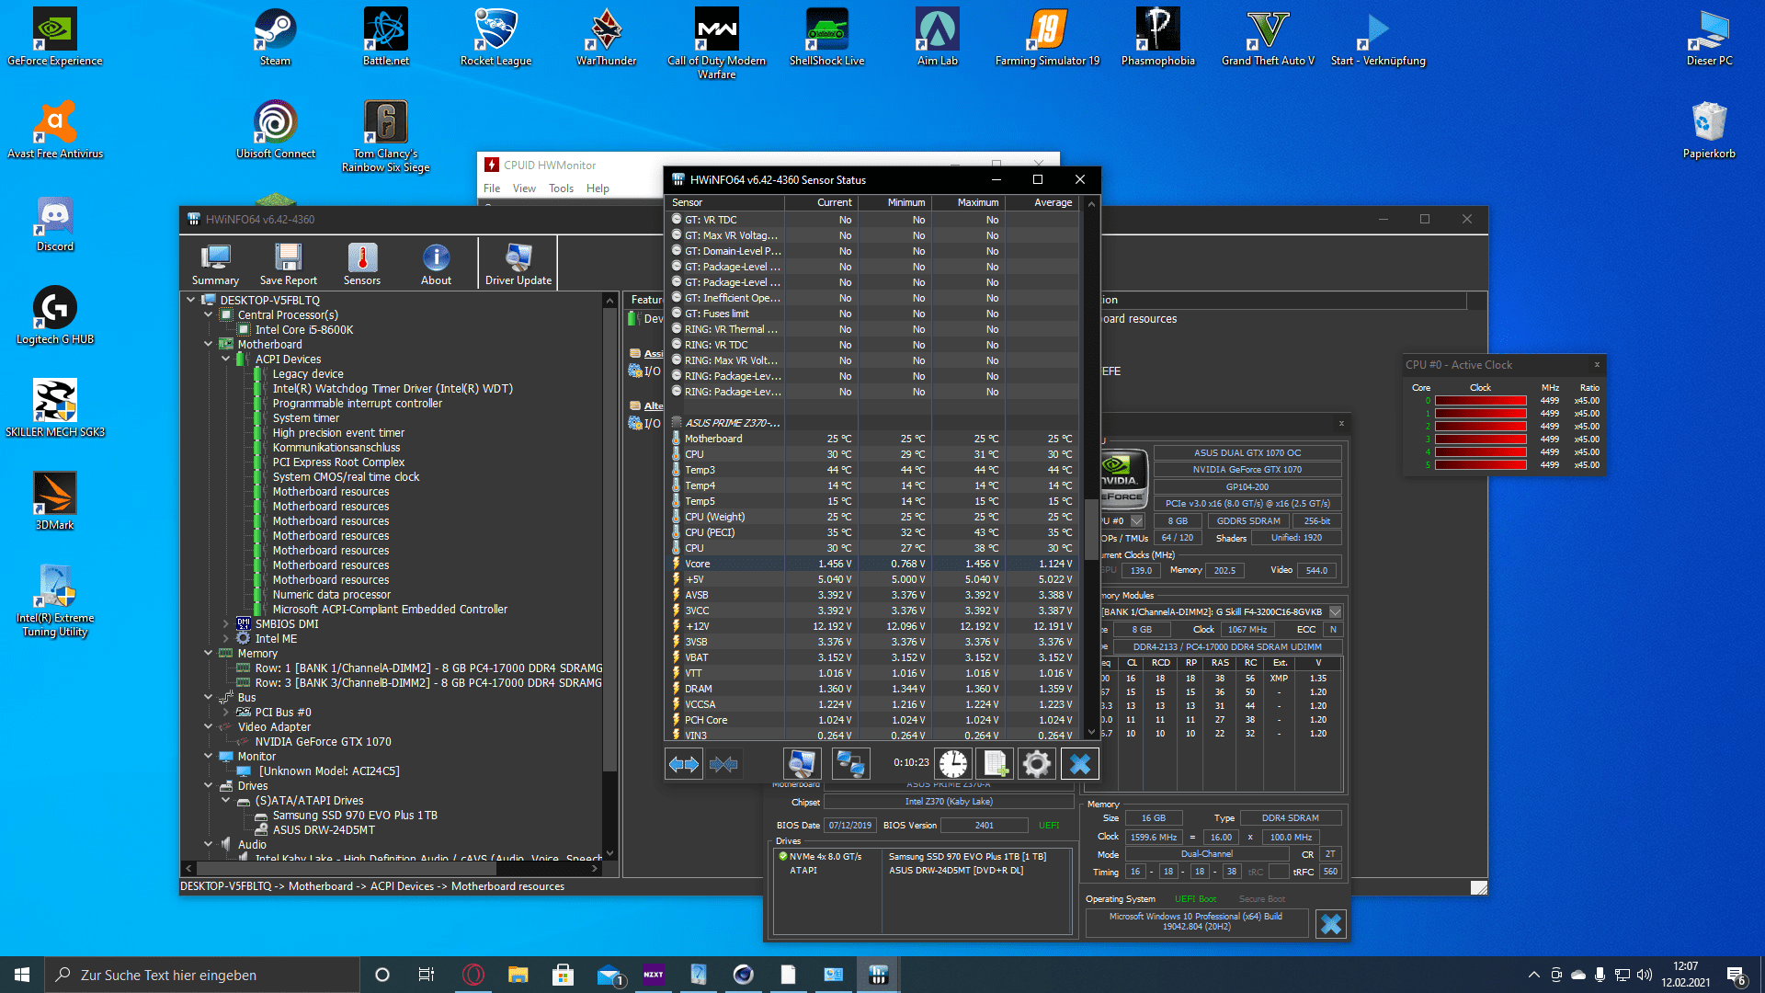Open Ubisoft Connect desktop icon
Image resolution: width=1765 pixels, height=993 pixels.
[x=276, y=130]
